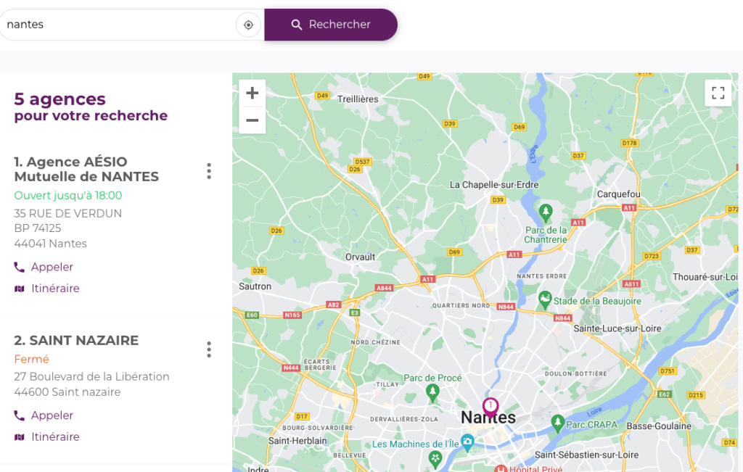Click address '35 RUE DE VERDUN'

[x=67, y=213]
